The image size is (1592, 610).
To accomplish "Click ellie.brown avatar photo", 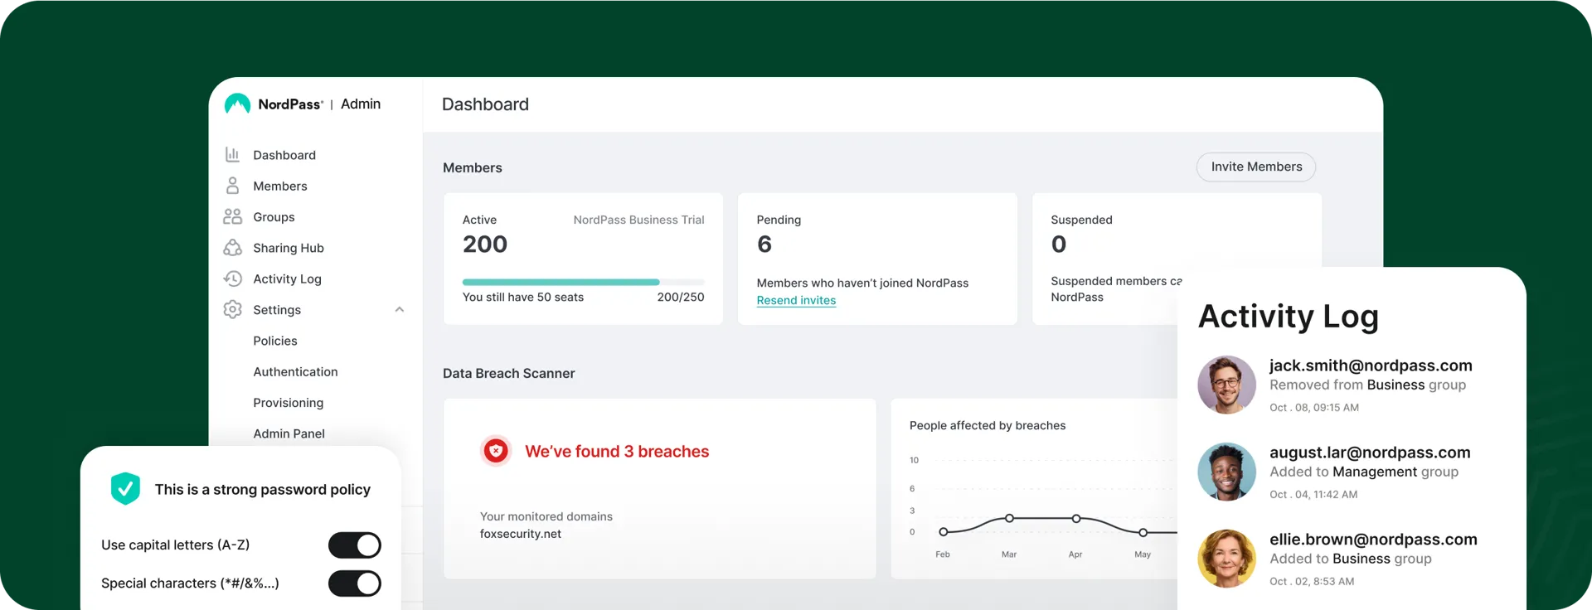I will pyautogui.click(x=1227, y=559).
